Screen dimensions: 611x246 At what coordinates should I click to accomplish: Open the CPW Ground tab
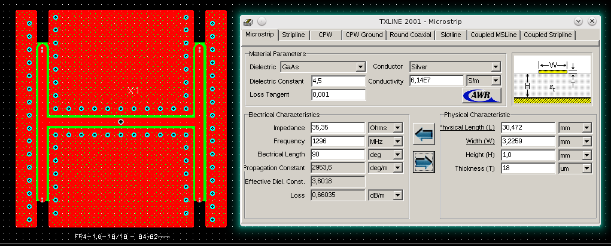coord(363,35)
